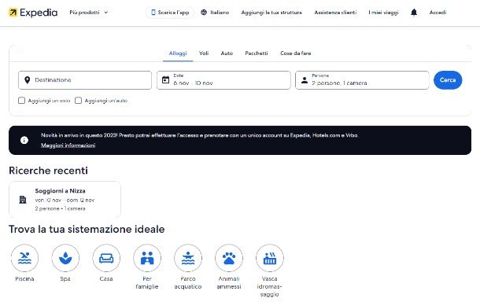
Task: Open the Persone travelers selector
Action: [362, 80]
